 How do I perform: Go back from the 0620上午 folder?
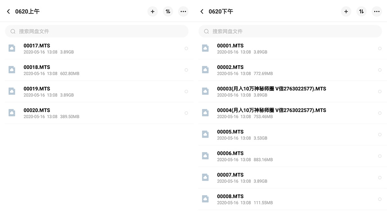click(x=8, y=11)
